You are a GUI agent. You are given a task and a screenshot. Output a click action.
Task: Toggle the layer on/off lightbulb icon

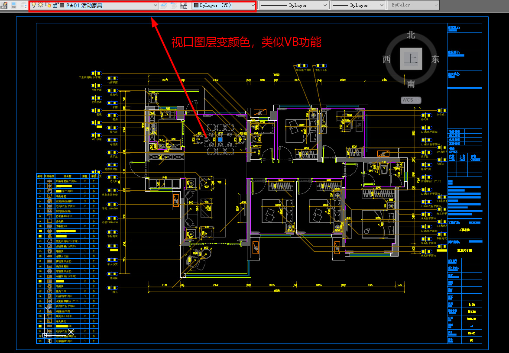coord(33,5)
